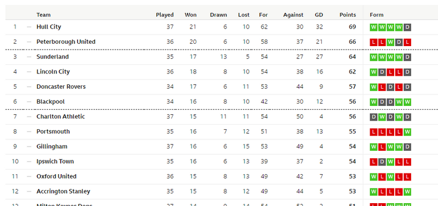Click position movement dash beside Hull City
The width and height of the screenshot is (438, 206).
29,27
